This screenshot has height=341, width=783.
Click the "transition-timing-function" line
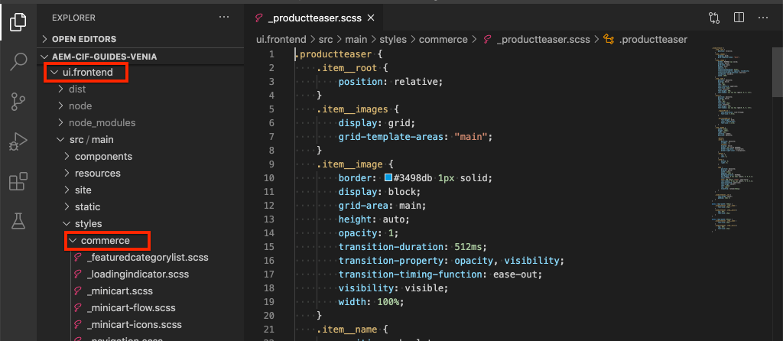[x=440, y=274]
